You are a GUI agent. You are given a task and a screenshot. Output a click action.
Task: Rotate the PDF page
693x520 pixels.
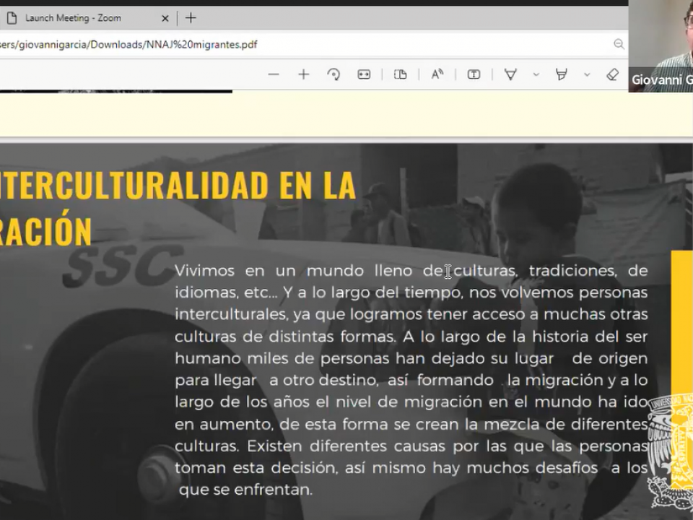click(334, 74)
